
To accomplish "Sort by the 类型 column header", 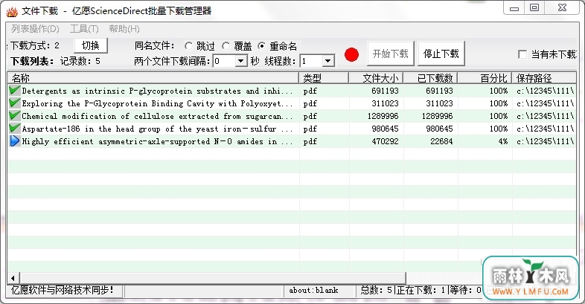I will tap(324, 78).
